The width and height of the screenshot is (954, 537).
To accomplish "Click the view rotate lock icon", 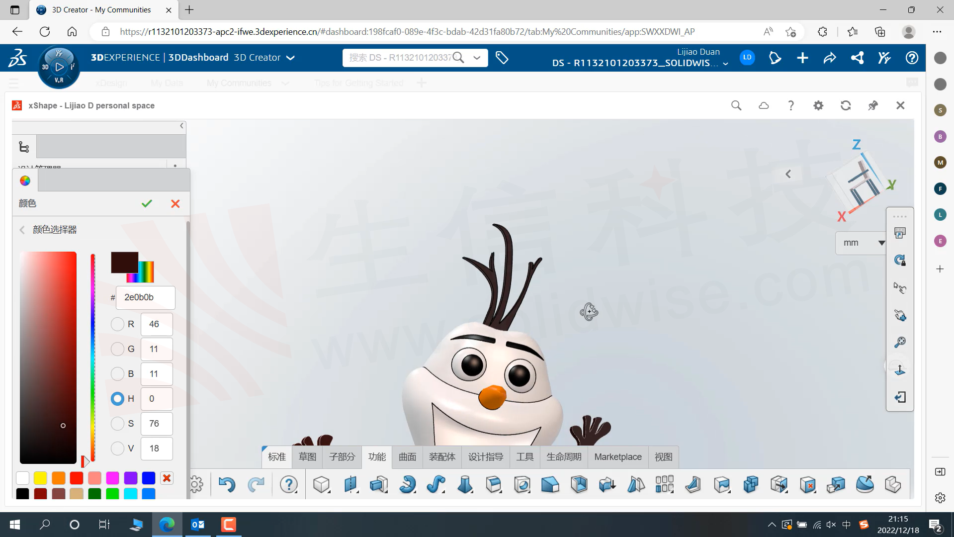I will [x=900, y=260].
